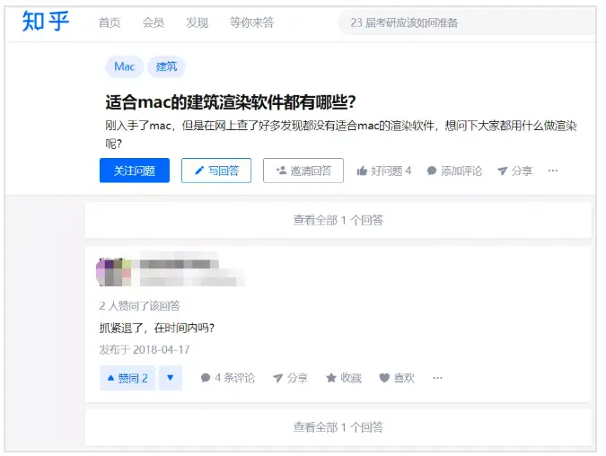Click the 4 条评论 comment bubble icon

click(x=206, y=378)
